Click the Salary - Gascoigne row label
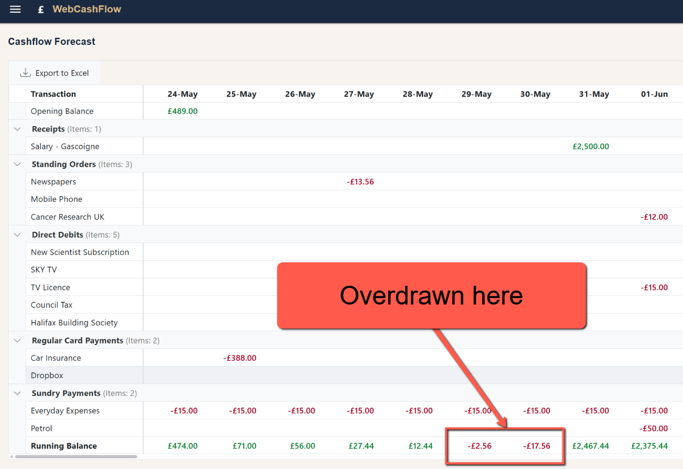The height and width of the screenshot is (469, 683). tap(65, 146)
